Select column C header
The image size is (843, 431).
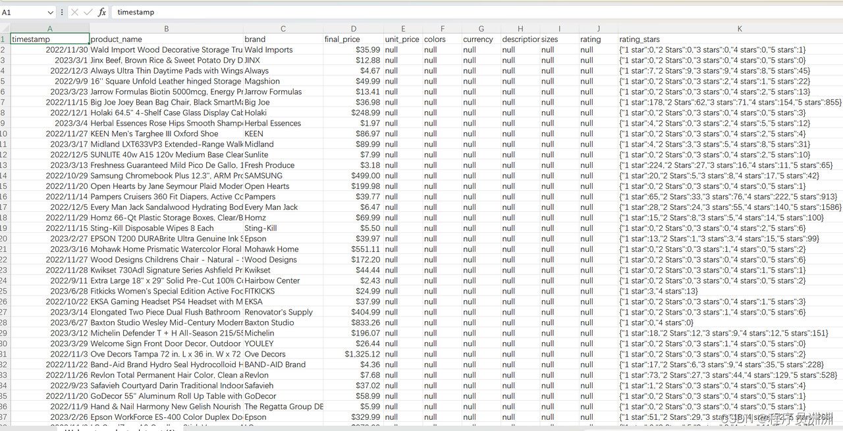(283, 28)
